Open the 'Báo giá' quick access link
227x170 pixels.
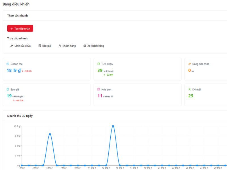pyautogui.click(x=47, y=46)
